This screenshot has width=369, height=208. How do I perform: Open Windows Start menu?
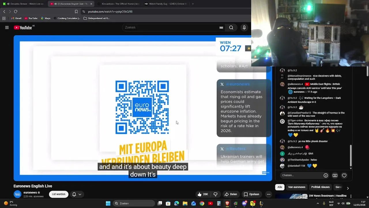click(x=108, y=203)
